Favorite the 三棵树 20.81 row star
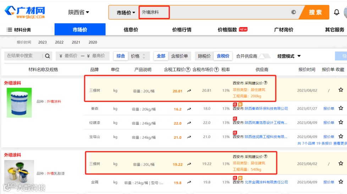Viewport: 347px width, 194px height. point(341,90)
